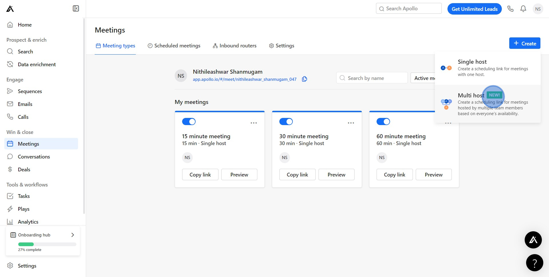Click the NS host avatar on 60 minute meeting
Screen dimensions: 549x277
pyautogui.click(x=382, y=158)
